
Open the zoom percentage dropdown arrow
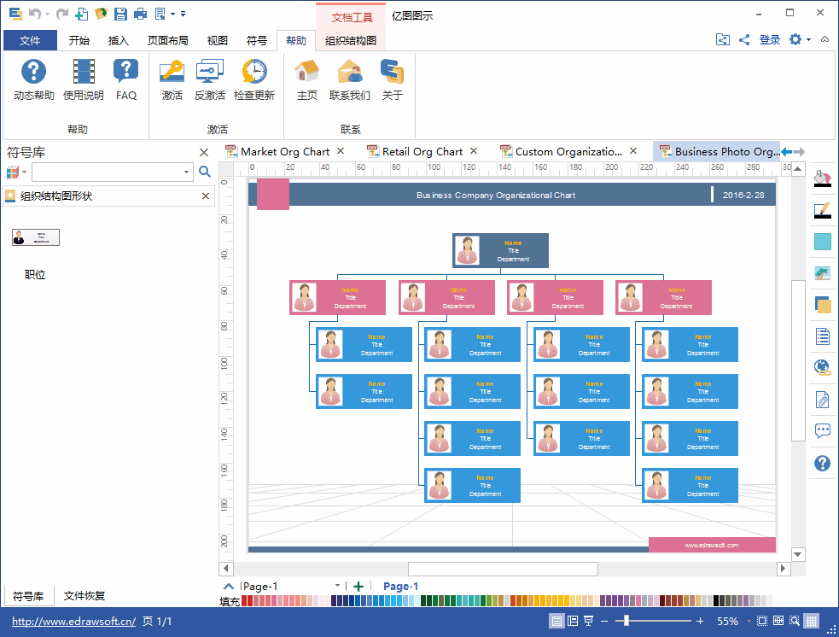748,621
